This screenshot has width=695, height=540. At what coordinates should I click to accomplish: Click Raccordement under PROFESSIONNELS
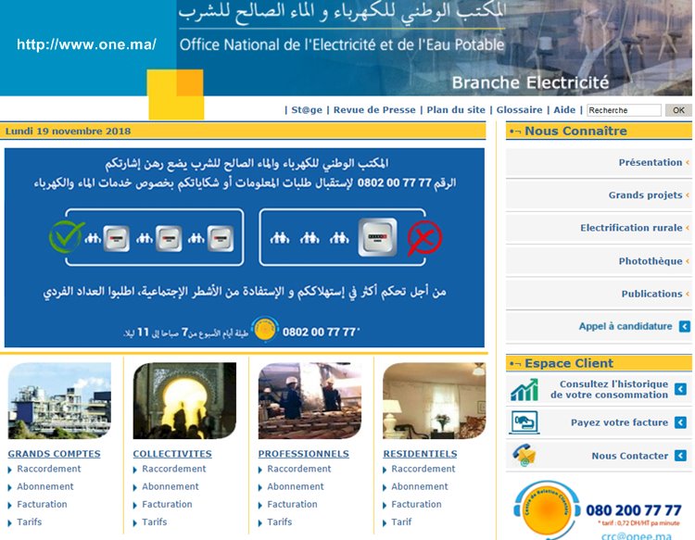click(298, 469)
